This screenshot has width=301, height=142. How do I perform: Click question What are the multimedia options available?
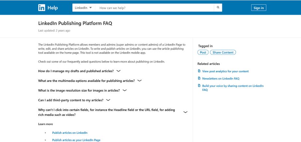tap(86, 81)
